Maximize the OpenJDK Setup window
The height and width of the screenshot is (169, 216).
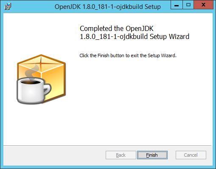pyautogui.click(x=188, y=5)
